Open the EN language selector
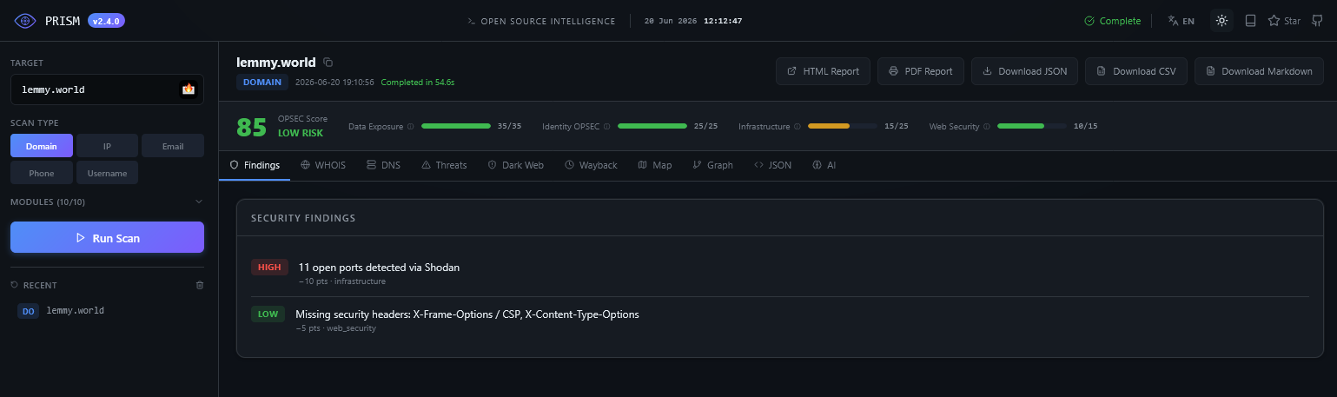 1181,21
